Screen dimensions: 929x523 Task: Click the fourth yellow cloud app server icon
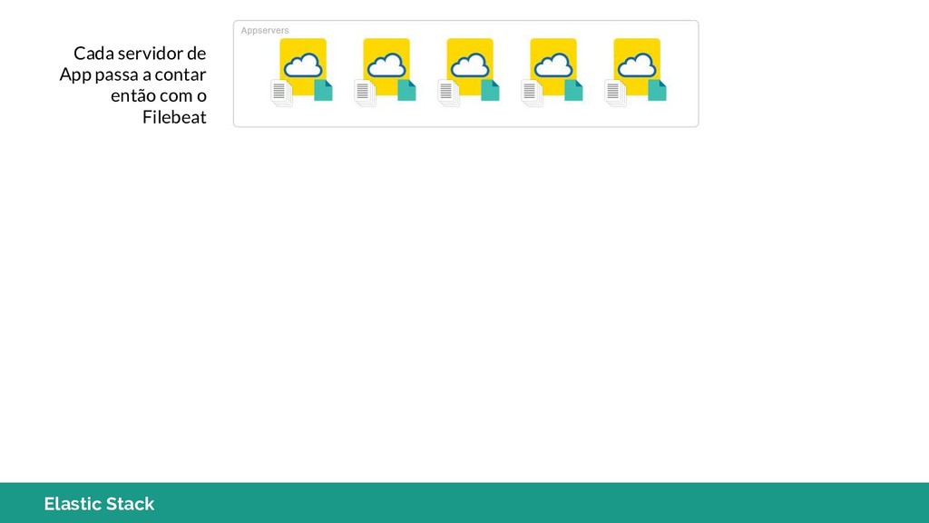tap(553, 65)
